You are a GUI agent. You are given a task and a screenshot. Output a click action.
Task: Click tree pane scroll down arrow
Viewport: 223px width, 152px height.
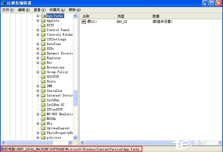tap(75, 137)
